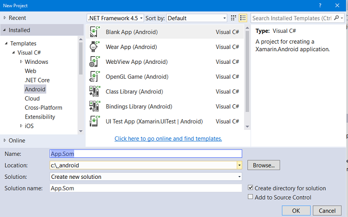This screenshot has height=217, width=348.
Task: Click the 'WebView App (Android)' template name
Action: point(137,62)
